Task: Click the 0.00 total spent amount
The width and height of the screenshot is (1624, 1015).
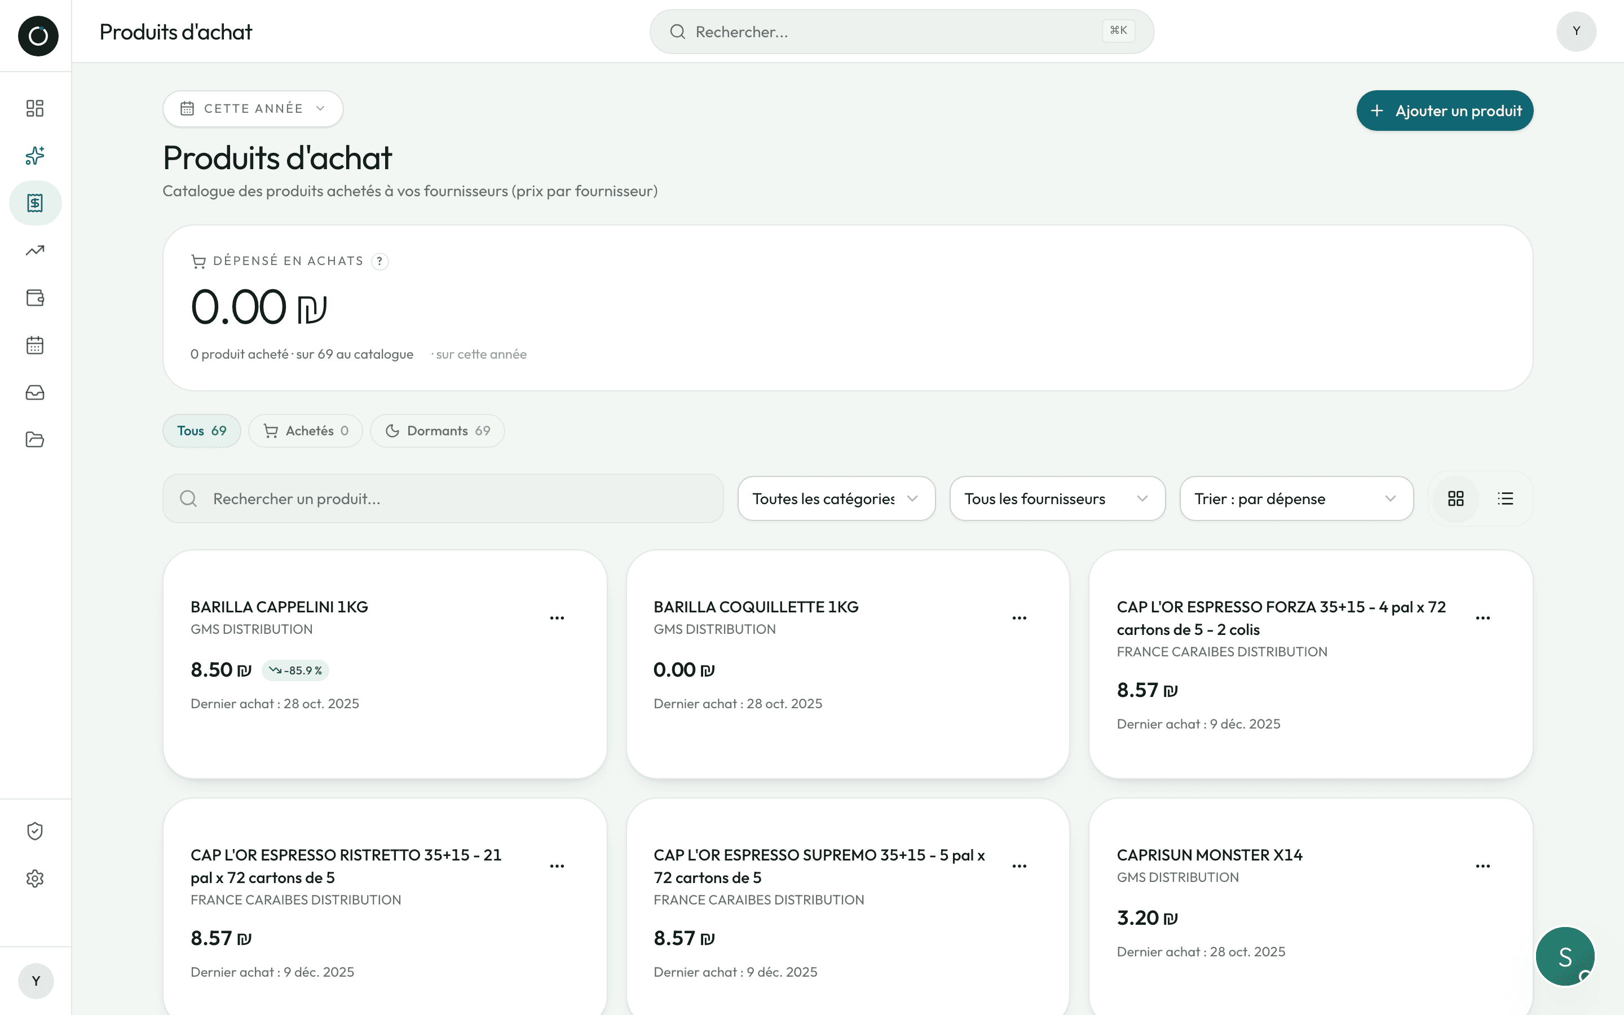Action: pos(258,307)
